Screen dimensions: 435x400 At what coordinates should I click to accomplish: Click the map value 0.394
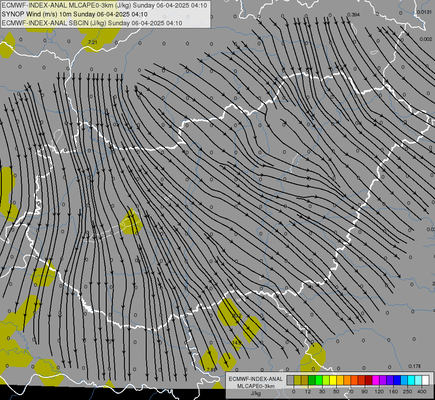tap(353, 15)
